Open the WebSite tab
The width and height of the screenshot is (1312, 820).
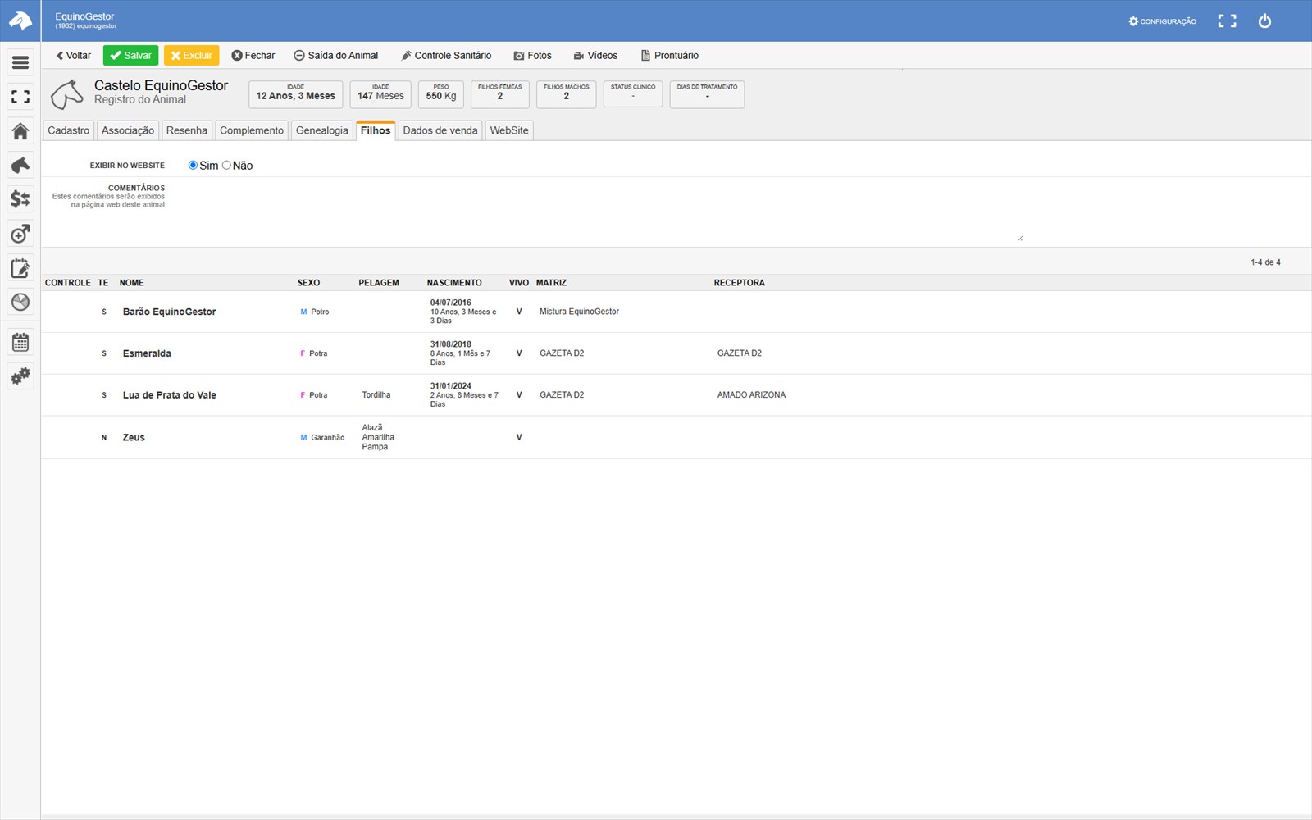click(x=509, y=130)
